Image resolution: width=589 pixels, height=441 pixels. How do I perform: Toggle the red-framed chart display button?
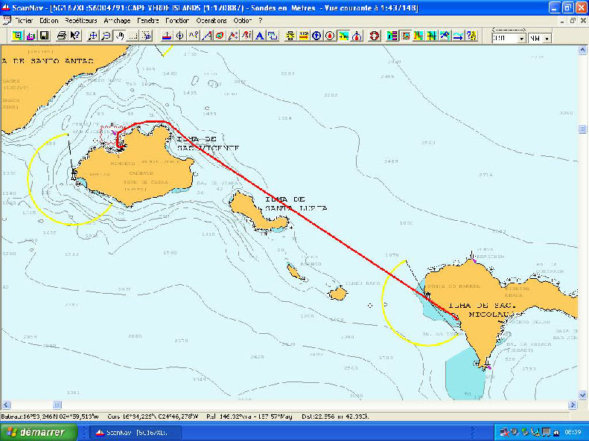coord(406,36)
